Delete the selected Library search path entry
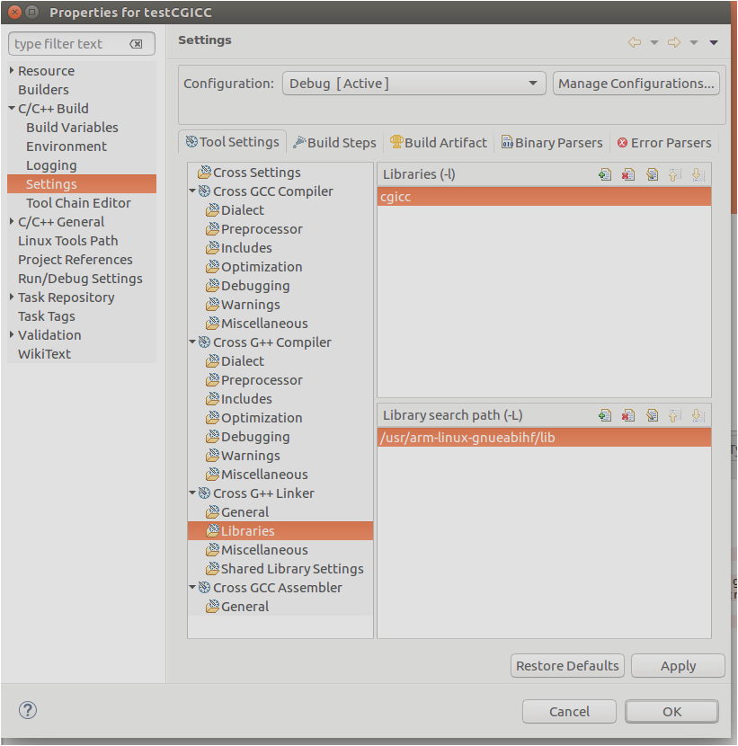 628,415
